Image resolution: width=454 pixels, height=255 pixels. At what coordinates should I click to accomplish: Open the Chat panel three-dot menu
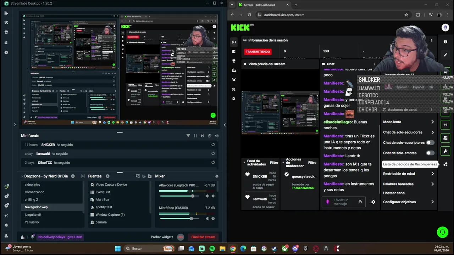pyautogui.click(x=374, y=64)
